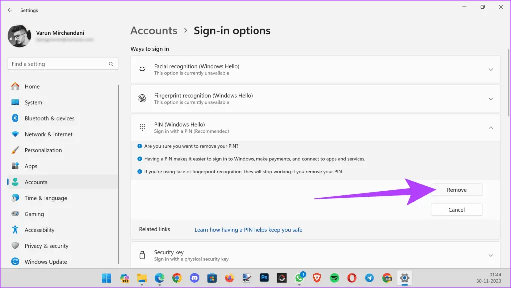
Task: Open Discord from the taskbar
Action: (x=194, y=278)
